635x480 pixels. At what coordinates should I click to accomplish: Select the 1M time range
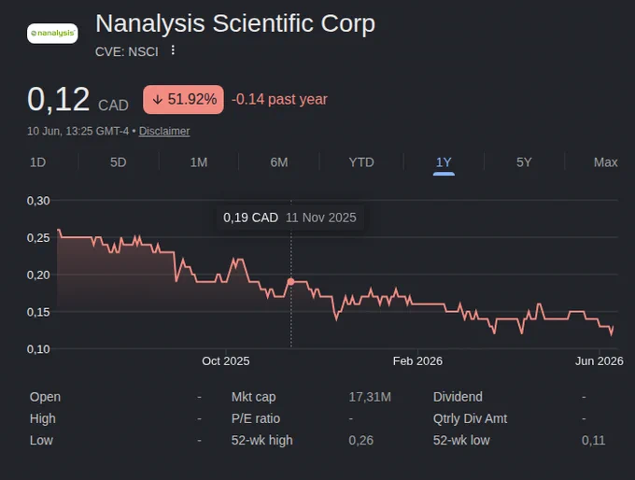[199, 162]
